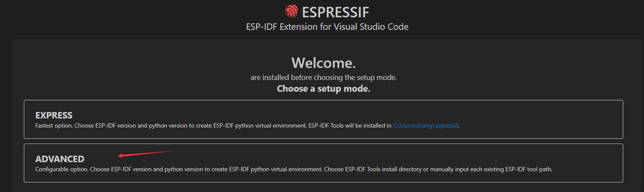Click 'ESP-IDF Extension for Visual Studio Code' subtitle
This screenshot has width=644, height=192.
[327, 27]
